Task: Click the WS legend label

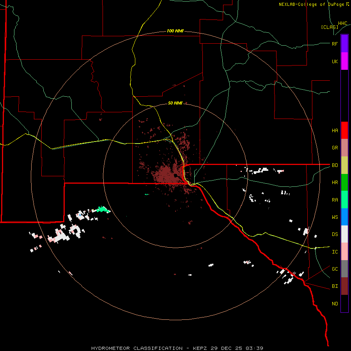Action: [x=335, y=217]
